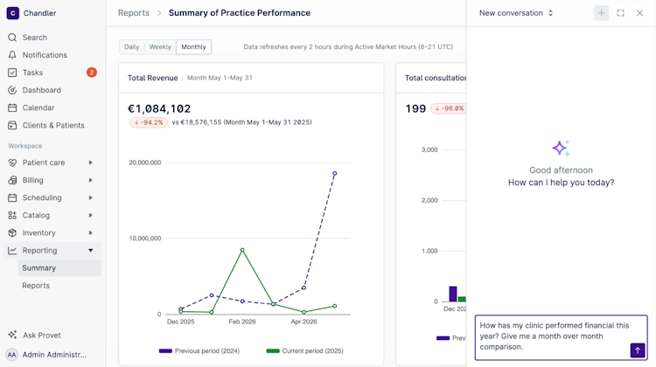Open Tasks with the red badge
Viewport: 656px width, 367px height.
coord(52,73)
